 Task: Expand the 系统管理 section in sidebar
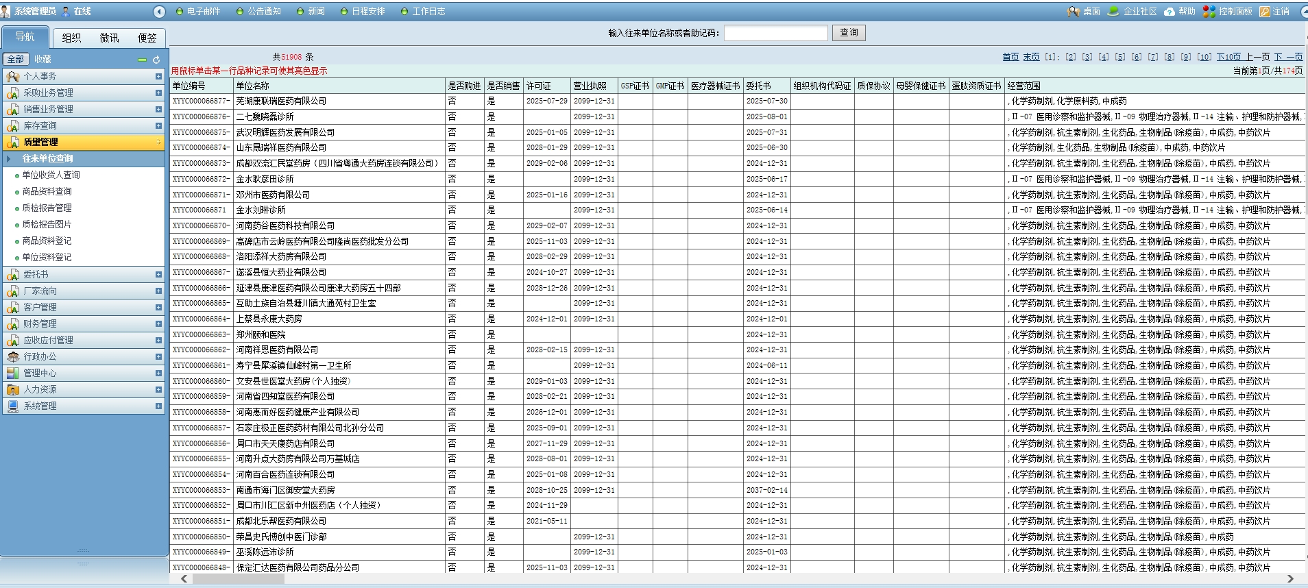(x=158, y=406)
